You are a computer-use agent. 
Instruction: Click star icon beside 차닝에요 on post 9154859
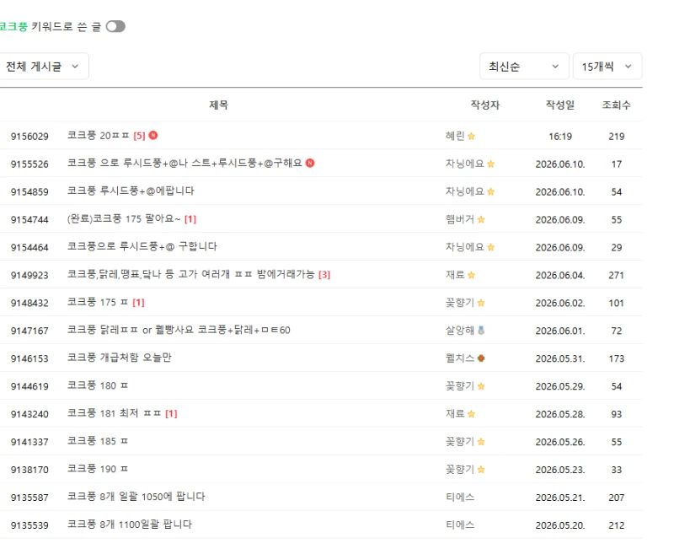pos(491,191)
